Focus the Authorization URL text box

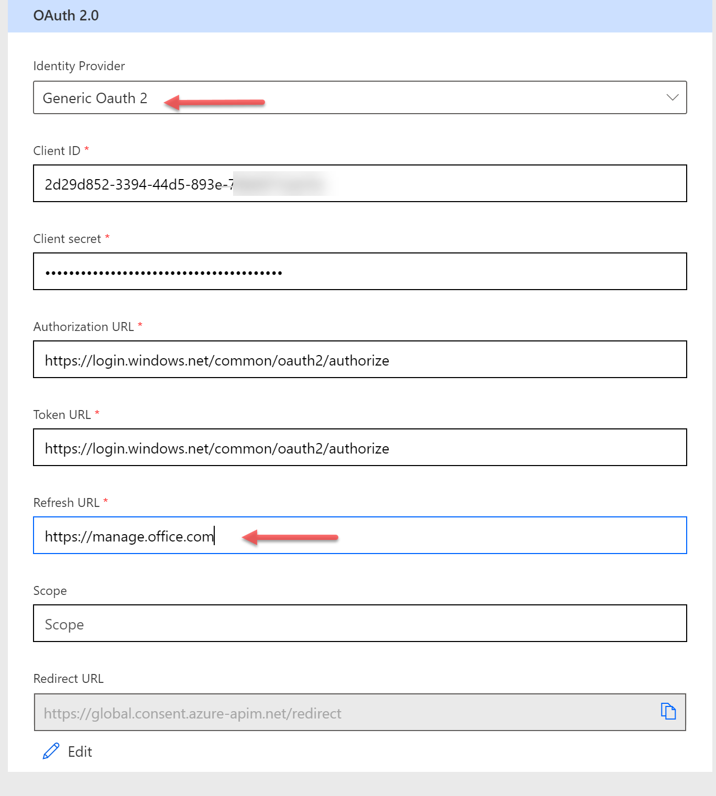(360, 359)
